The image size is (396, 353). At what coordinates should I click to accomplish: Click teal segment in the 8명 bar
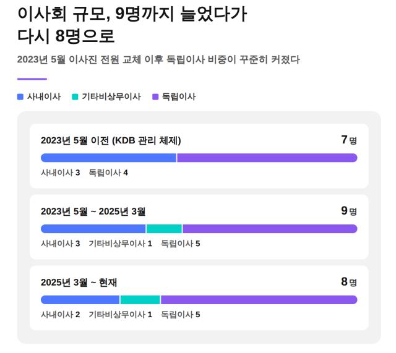(x=140, y=300)
